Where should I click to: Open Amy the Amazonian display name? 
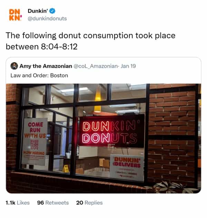coord(46,66)
